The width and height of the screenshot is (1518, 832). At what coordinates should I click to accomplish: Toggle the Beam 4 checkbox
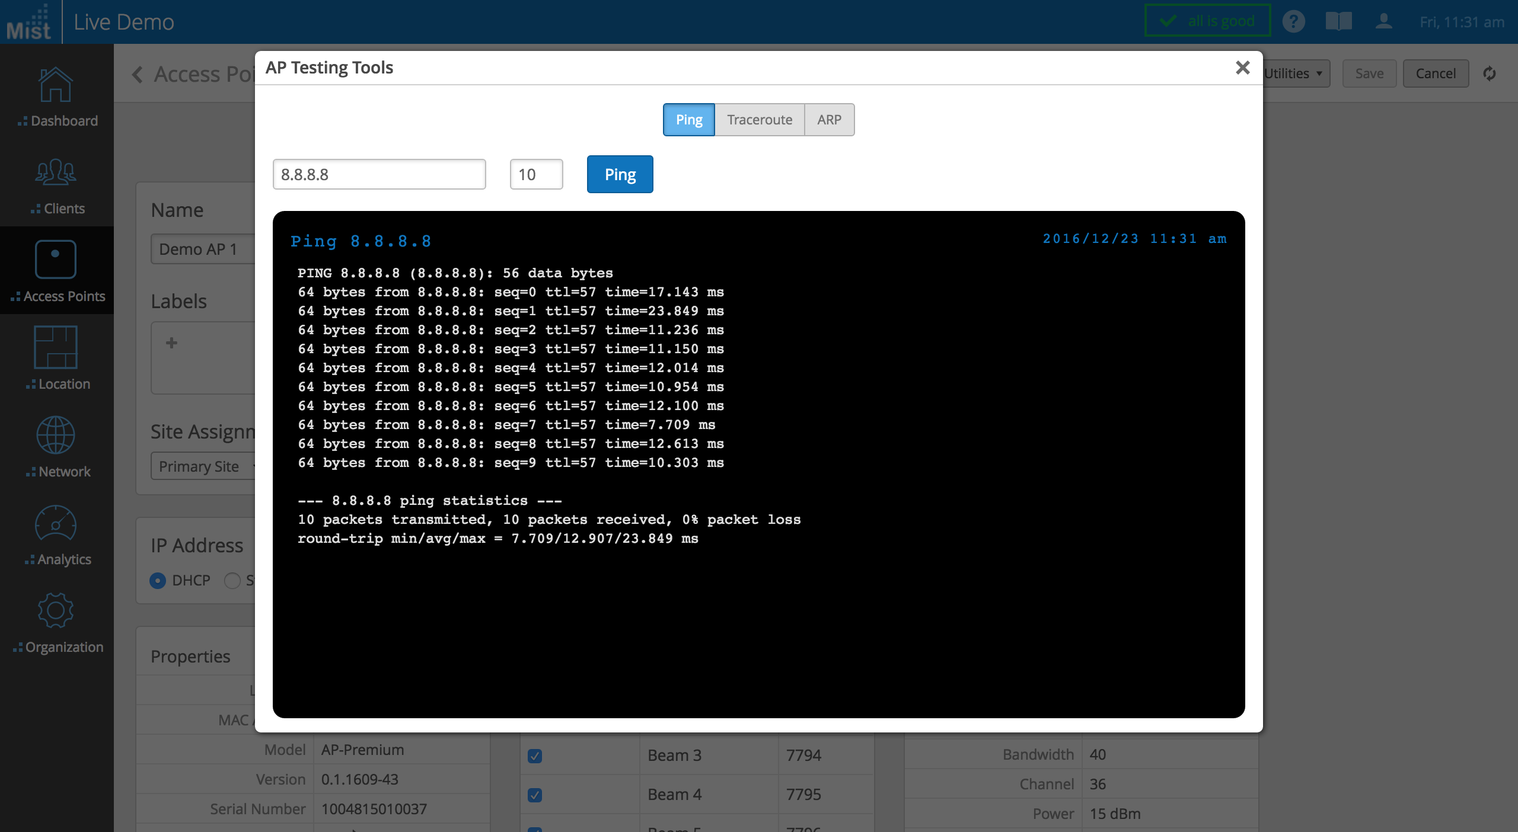(x=535, y=795)
